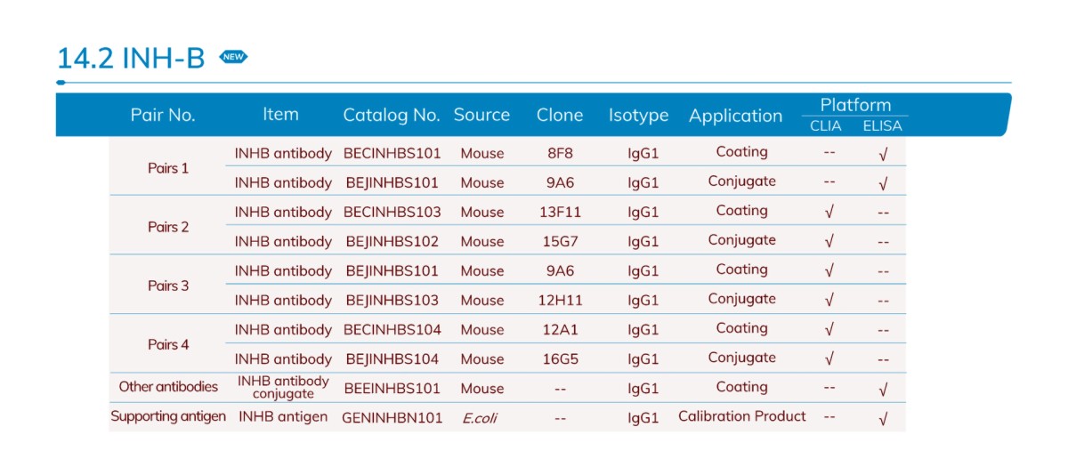Screen dimensions: 1068x475
Task: Click the ELISA sub-header under Platform
Action: tap(882, 126)
